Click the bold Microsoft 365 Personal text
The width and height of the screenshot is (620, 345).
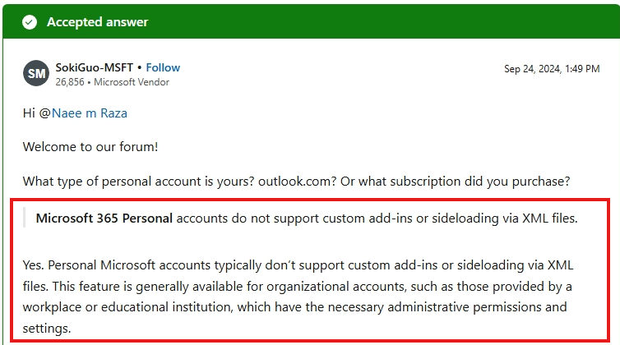(x=104, y=218)
